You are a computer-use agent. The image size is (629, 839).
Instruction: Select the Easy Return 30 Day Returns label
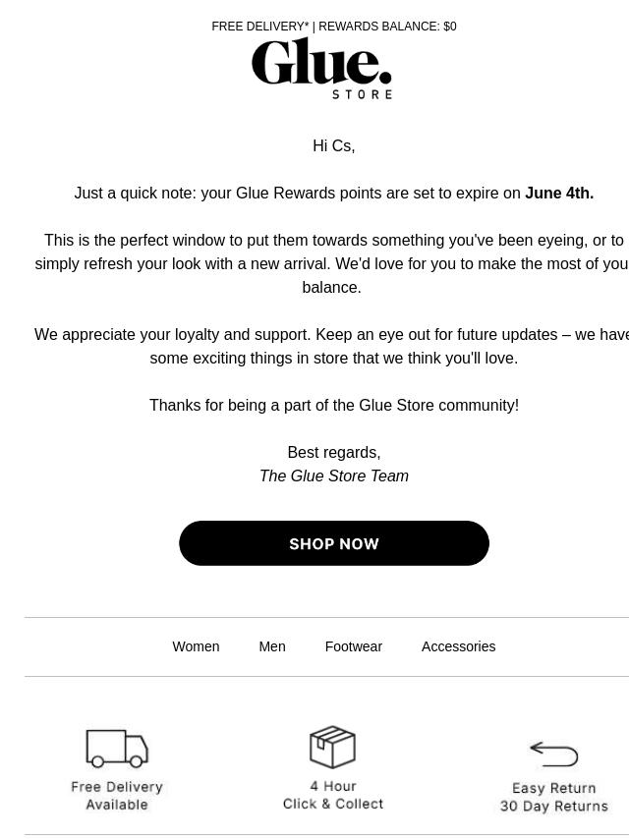point(554,798)
